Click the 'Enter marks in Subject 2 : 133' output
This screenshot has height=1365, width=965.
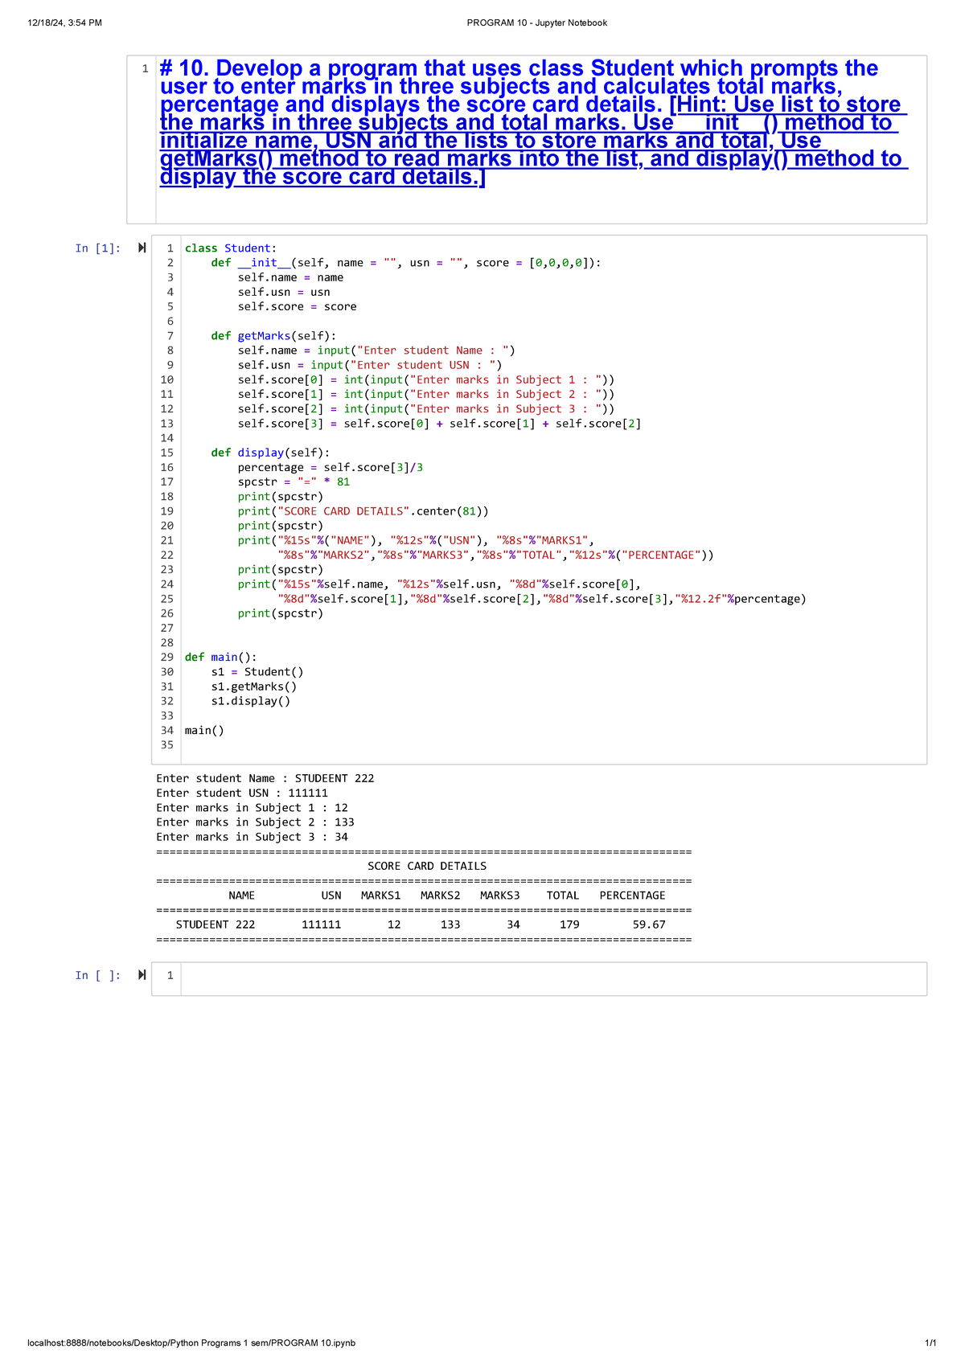tap(255, 822)
